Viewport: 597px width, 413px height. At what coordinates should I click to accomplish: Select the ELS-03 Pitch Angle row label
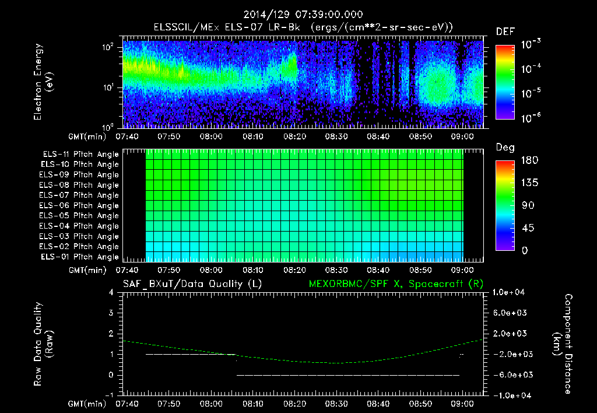79,236
